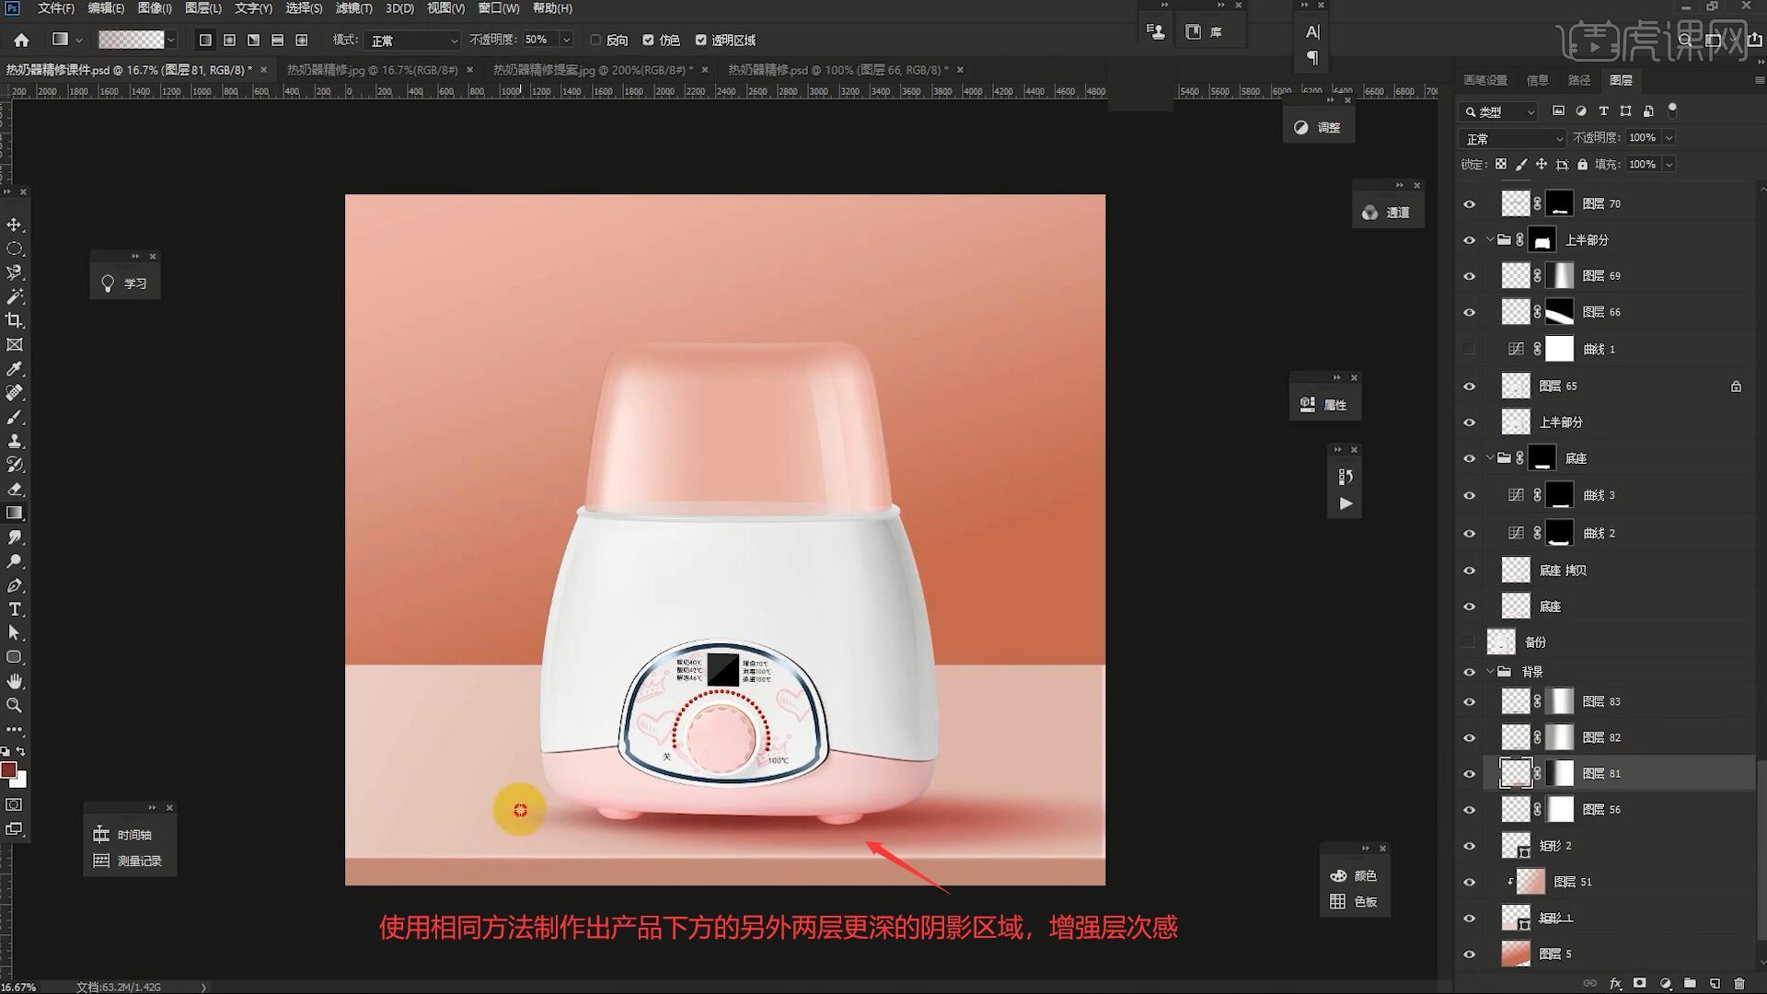Click the foreground color swatch

click(x=8, y=770)
